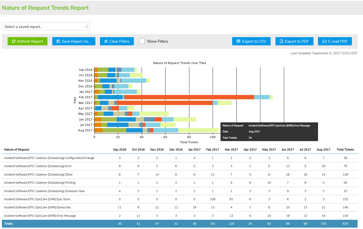This screenshot has width=363, height=229.
Task: Select the long orange-red segment in Feb 2017 bar
Action: click(190, 97)
